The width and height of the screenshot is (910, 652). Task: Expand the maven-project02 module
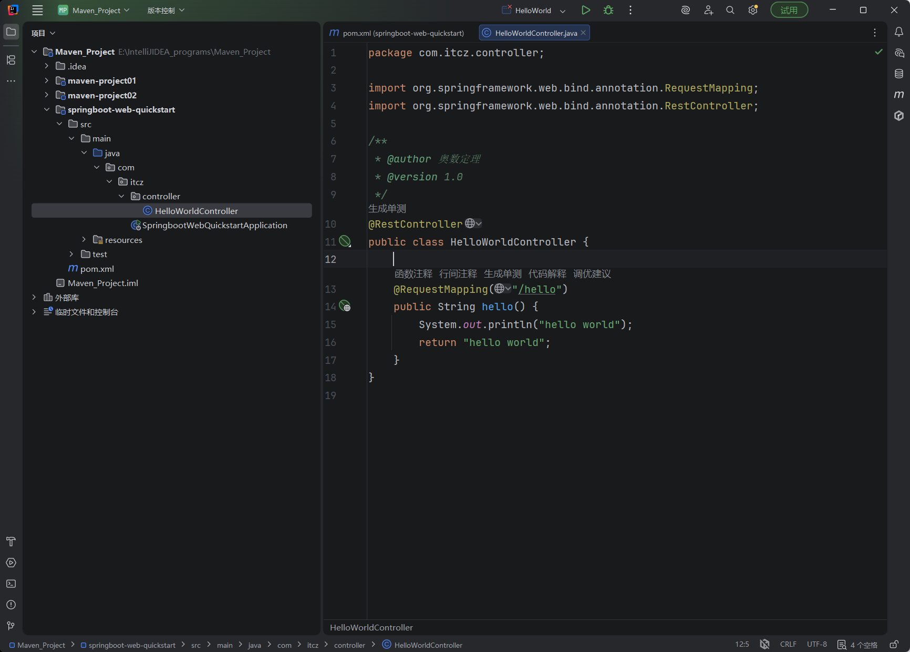(47, 95)
